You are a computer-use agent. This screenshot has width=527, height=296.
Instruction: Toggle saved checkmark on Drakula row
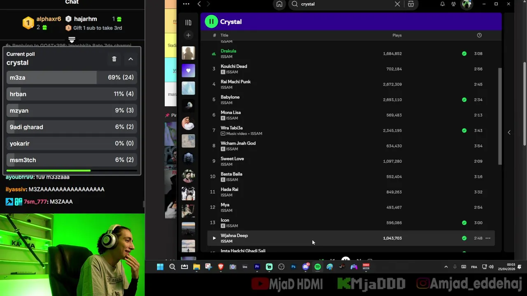[464, 53]
